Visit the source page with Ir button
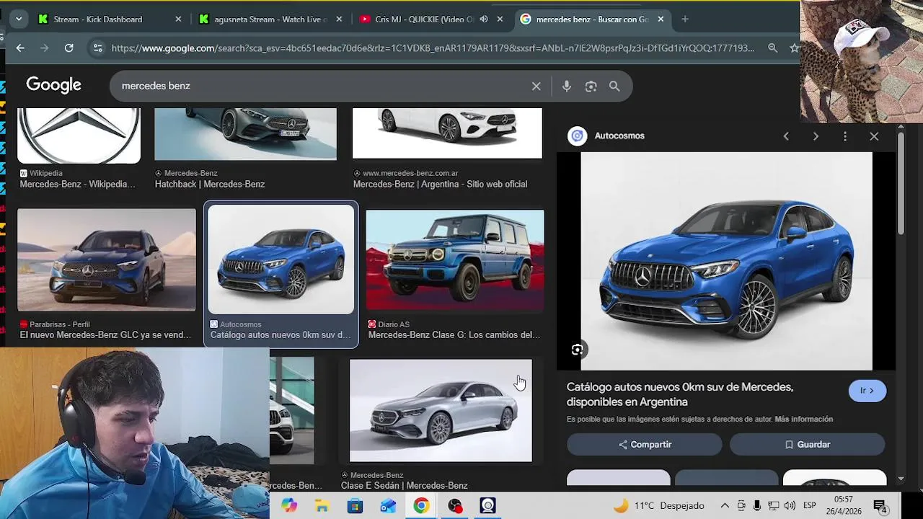The width and height of the screenshot is (923, 519). point(867,391)
